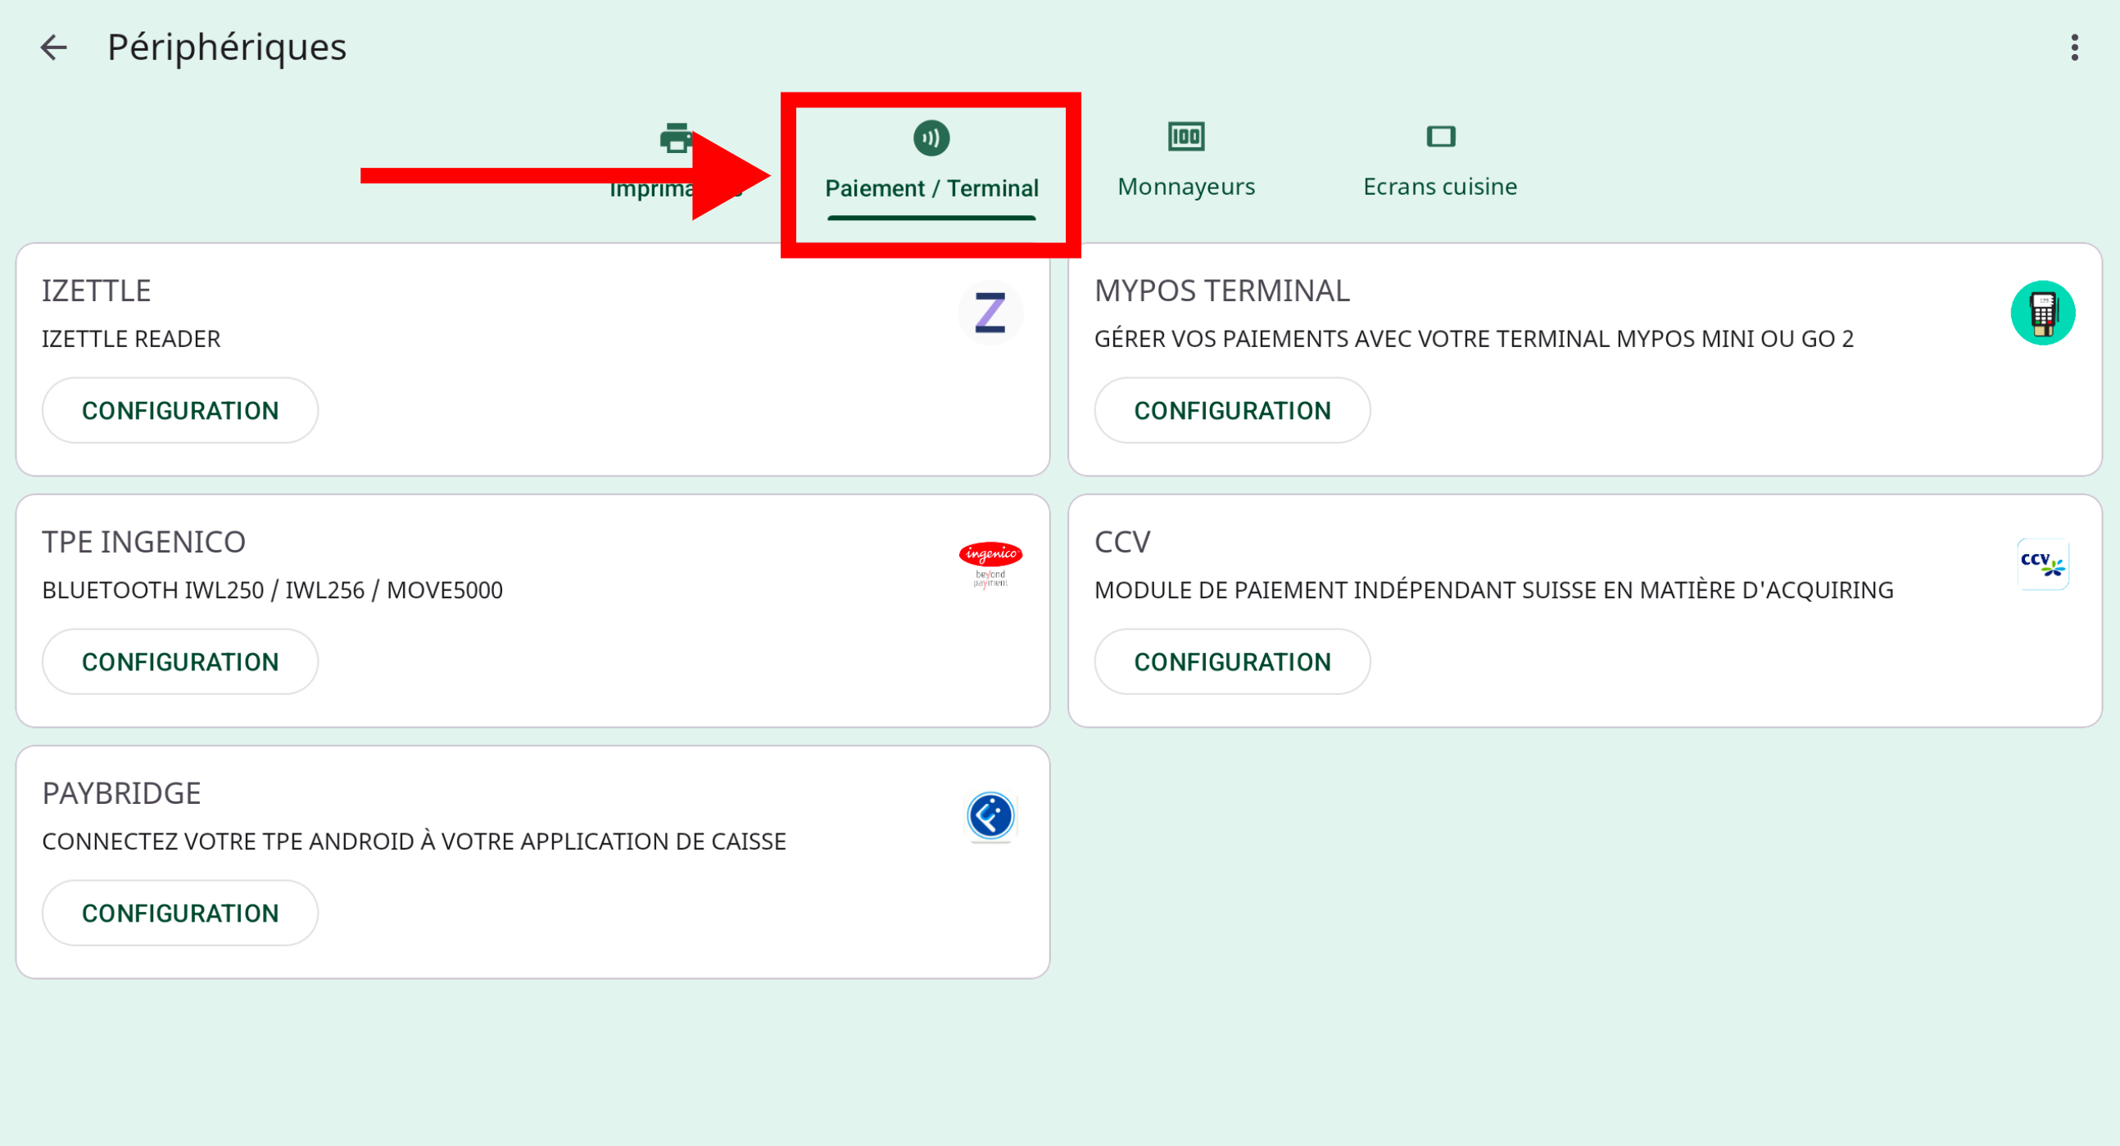
Task: Open TPE Ingenico Configuration button
Action: [180, 661]
